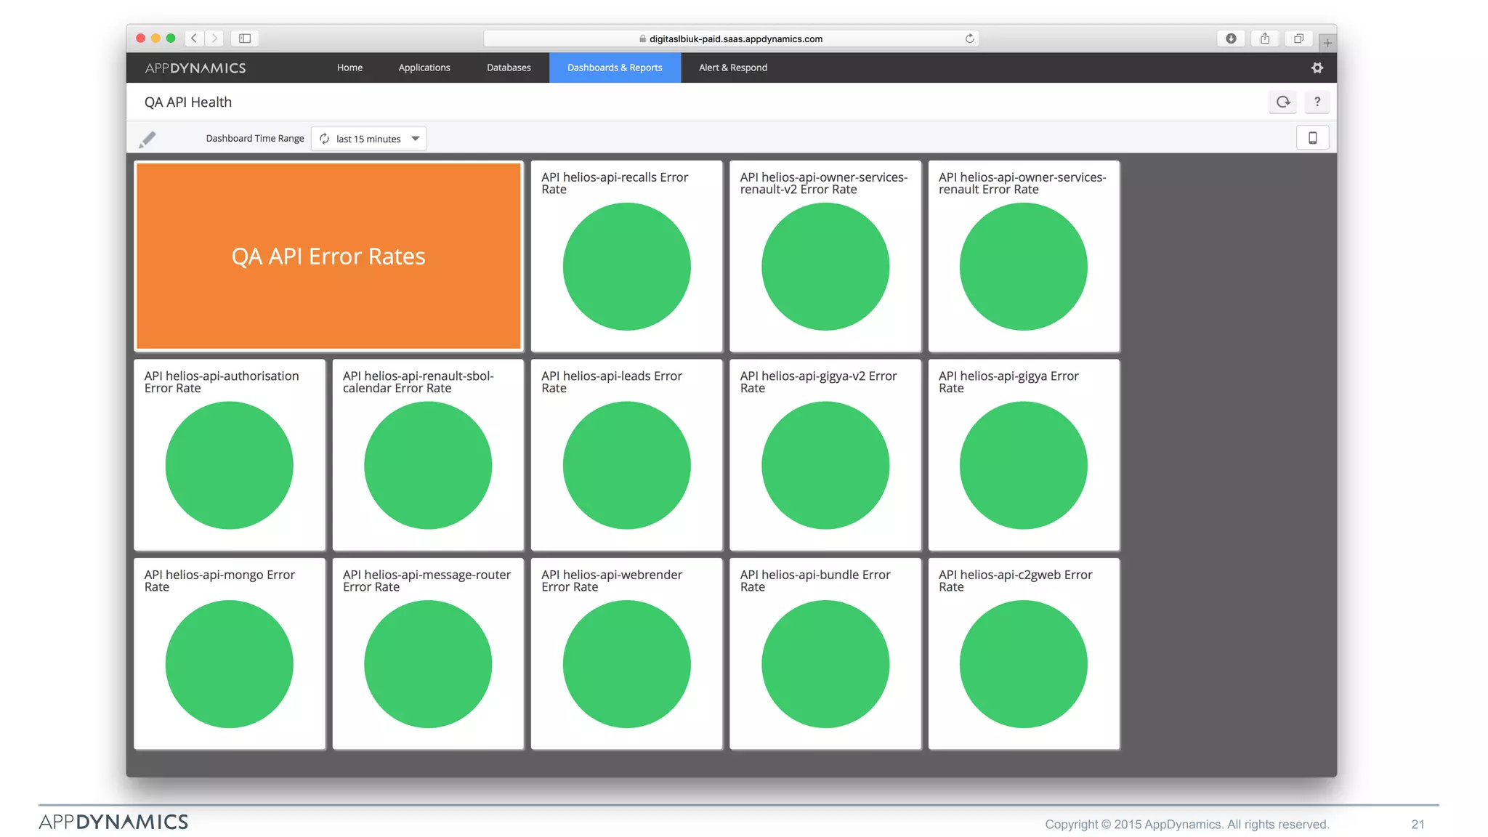Click the orange QA API Error Rates tile
This screenshot has width=1488, height=837.
[x=328, y=256]
